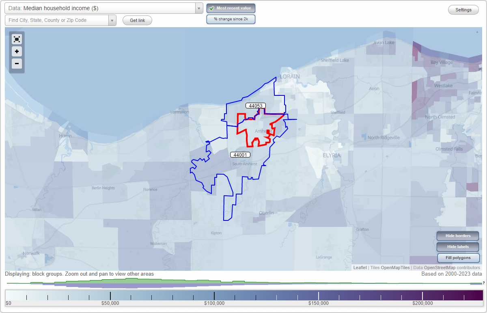Click the Wakeman map label
Screen dimensions: 487x313
(x=158, y=244)
